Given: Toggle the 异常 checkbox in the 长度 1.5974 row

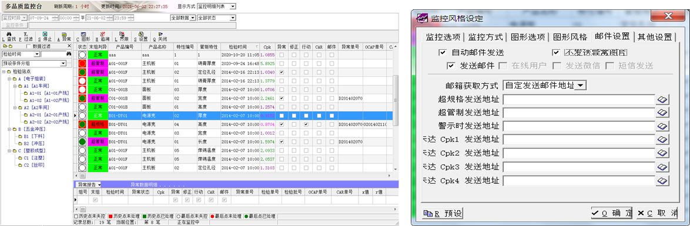Looking at the screenshot, I should [282, 142].
